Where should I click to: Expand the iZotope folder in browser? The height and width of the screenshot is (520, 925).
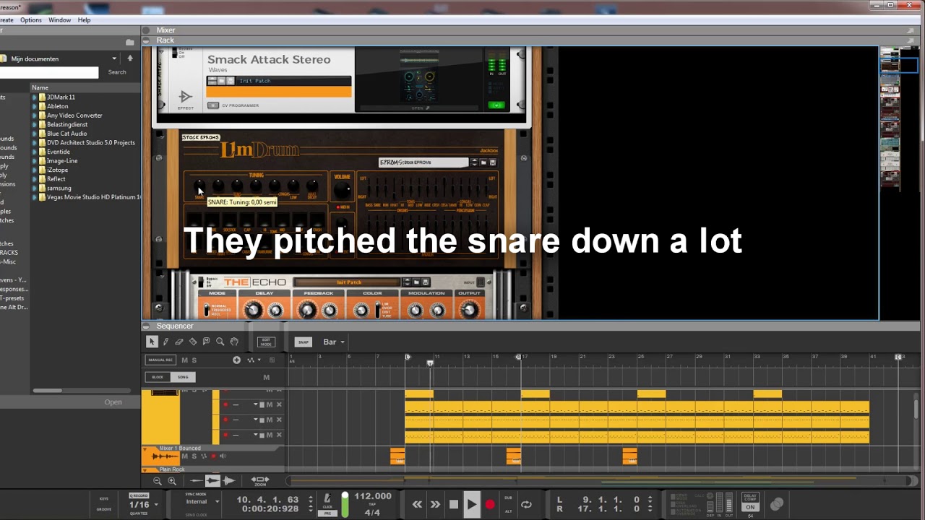[x=35, y=170]
